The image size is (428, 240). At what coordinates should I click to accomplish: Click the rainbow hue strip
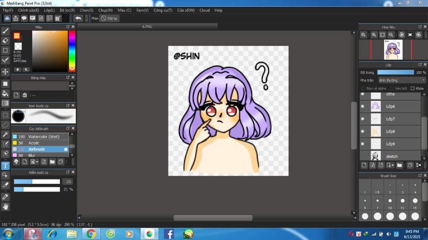(x=72, y=51)
